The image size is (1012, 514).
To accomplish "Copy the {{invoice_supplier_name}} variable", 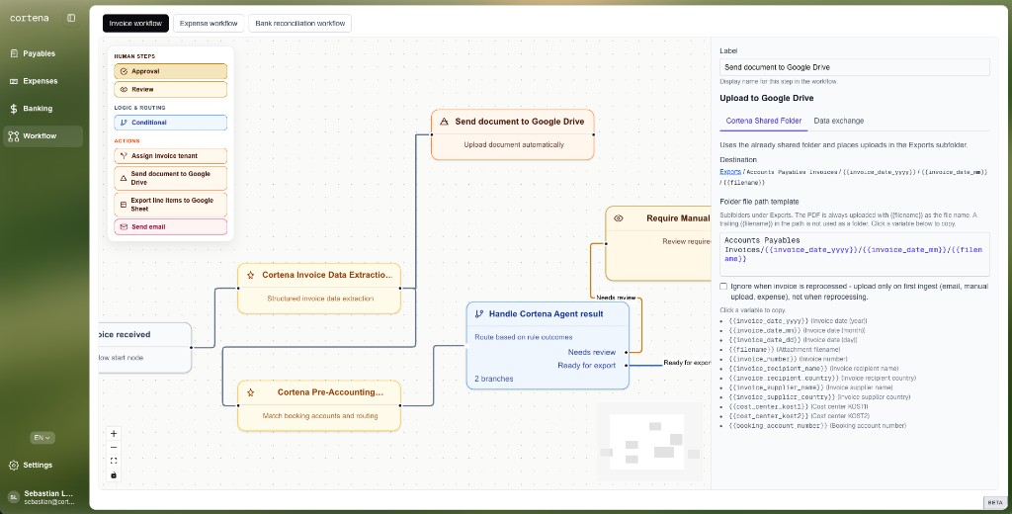I will click(777, 387).
